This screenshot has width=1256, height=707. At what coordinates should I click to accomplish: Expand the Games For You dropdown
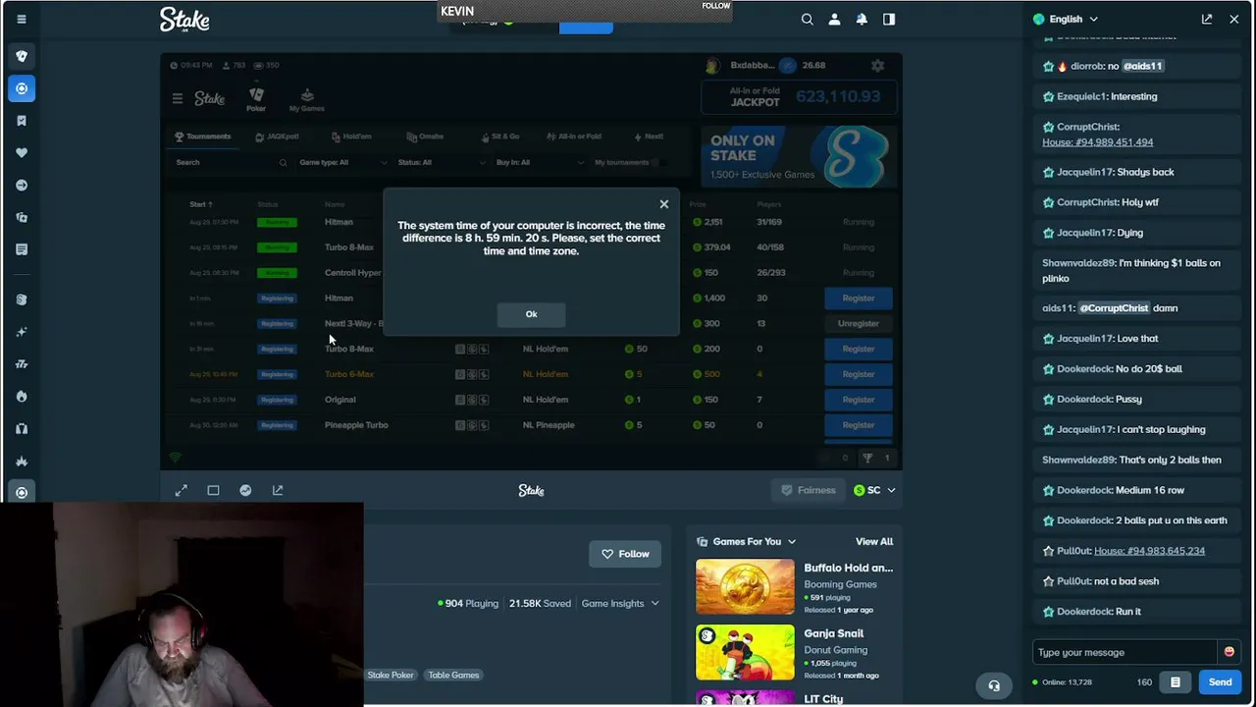pos(746,541)
